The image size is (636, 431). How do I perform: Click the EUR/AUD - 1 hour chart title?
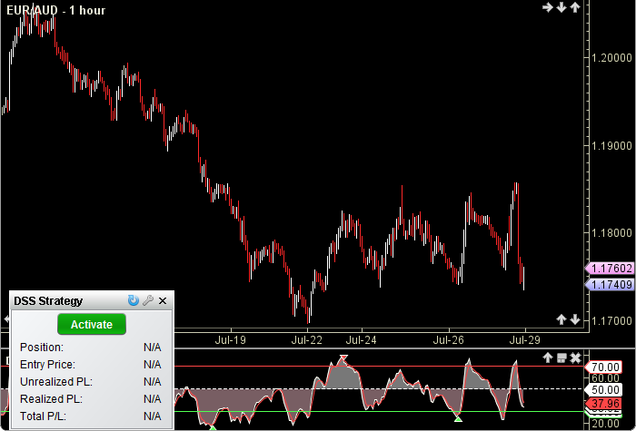tap(56, 10)
